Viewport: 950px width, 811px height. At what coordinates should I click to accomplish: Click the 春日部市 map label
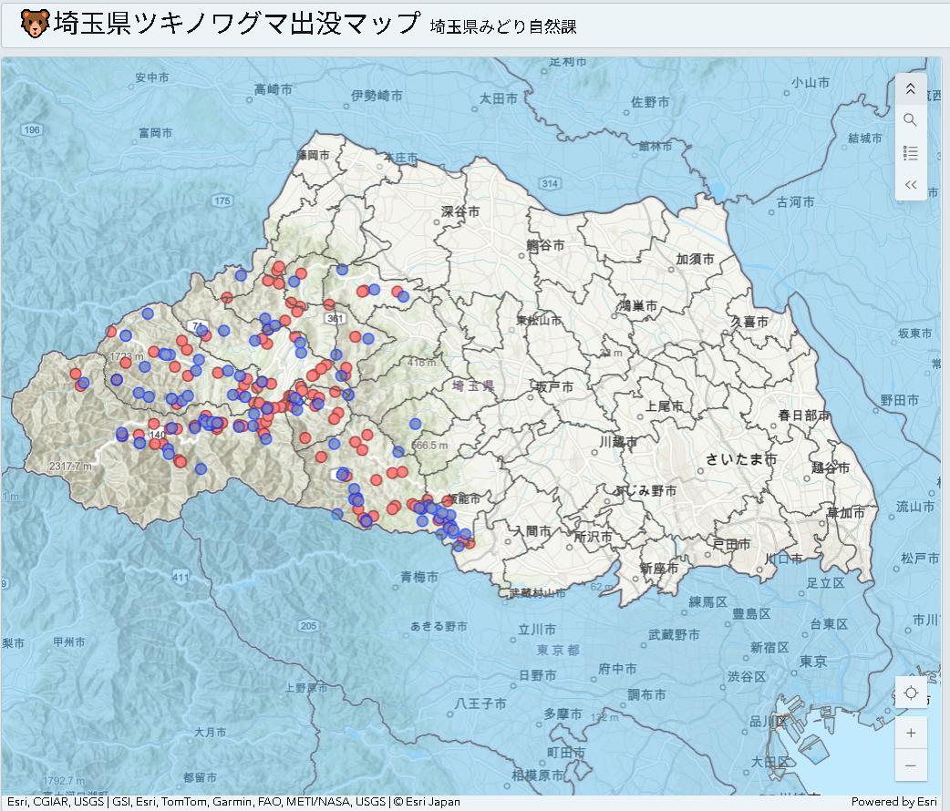coord(804,416)
